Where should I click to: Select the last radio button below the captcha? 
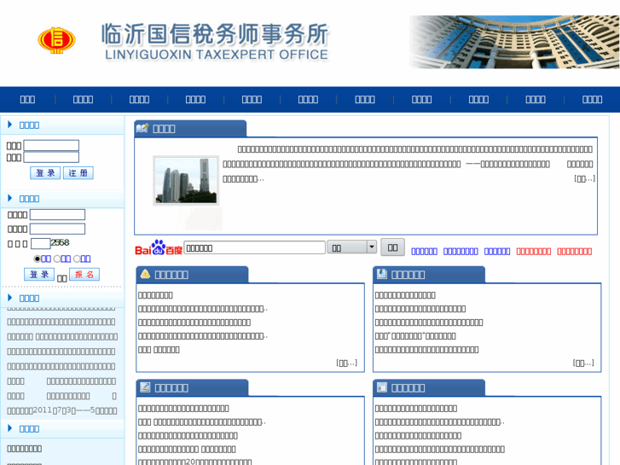pos(77,259)
